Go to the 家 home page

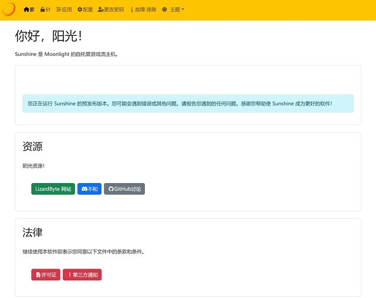click(29, 10)
